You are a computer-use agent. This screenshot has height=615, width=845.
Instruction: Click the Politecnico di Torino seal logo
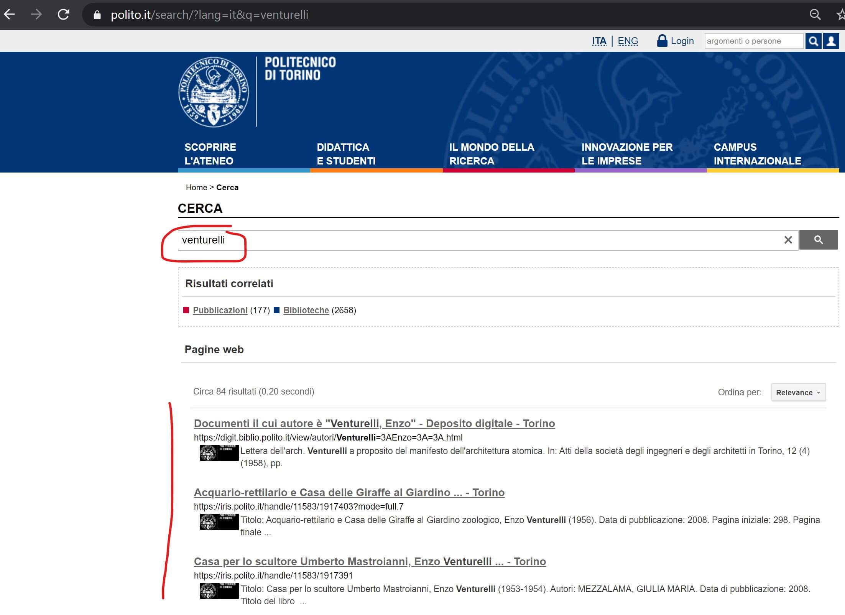tap(214, 92)
